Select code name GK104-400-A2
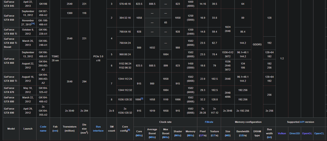This screenshot has width=327, height=141. coord(43,100)
